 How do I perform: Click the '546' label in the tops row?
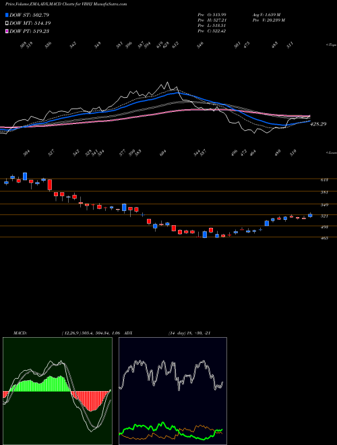(200, 45)
